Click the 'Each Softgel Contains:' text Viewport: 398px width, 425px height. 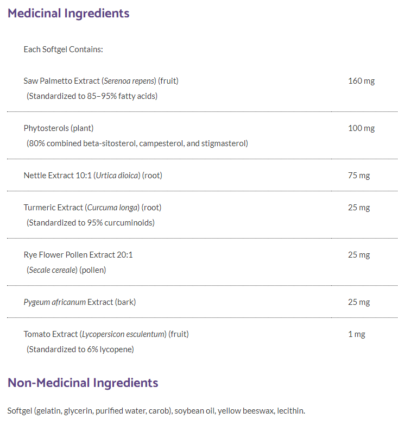coord(63,49)
